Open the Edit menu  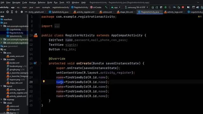coord(2,3)
